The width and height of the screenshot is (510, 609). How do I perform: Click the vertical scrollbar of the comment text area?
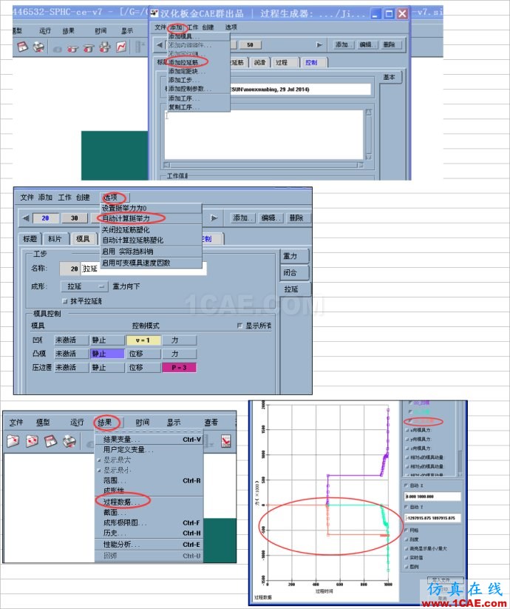(368, 135)
